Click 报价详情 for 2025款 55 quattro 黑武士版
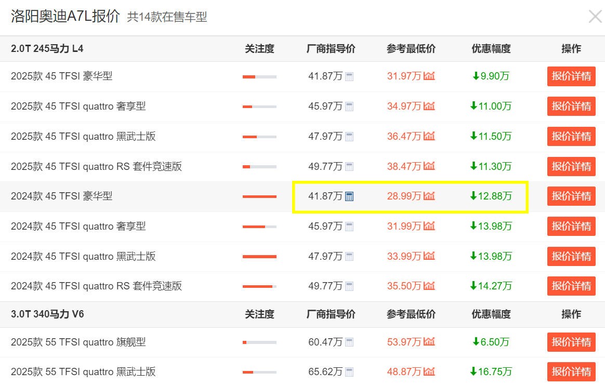 point(571,372)
